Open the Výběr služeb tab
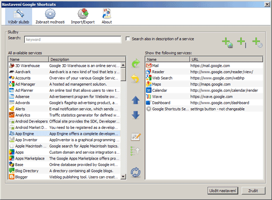 [19, 17]
